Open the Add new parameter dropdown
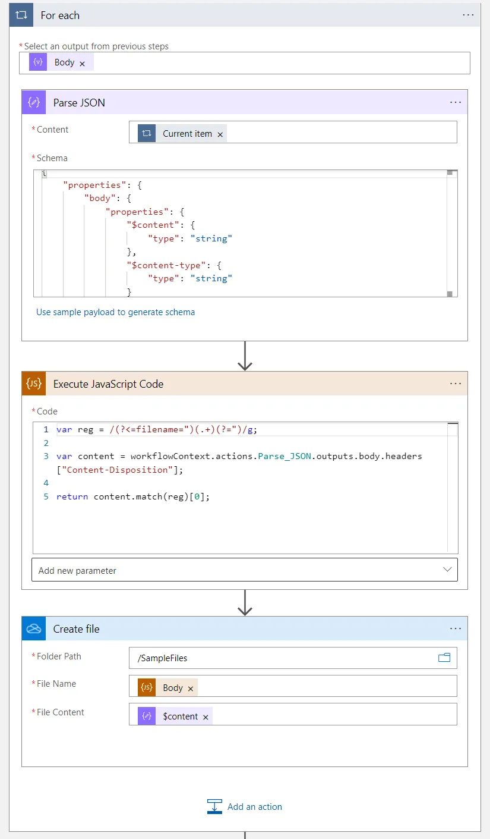490x839 pixels. point(447,569)
